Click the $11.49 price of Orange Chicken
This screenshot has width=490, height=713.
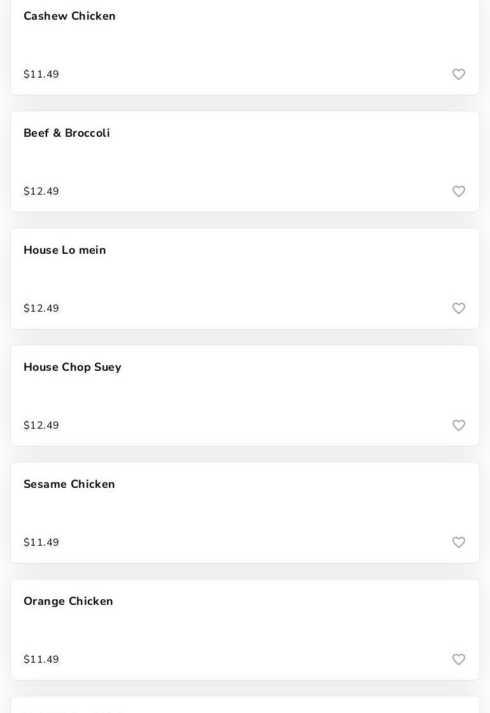point(41,660)
